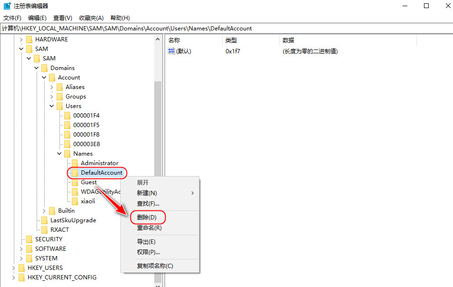Click the Registry Editor icon in title bar
Viewport: 453px width, 287px height.
coord(6,6)
